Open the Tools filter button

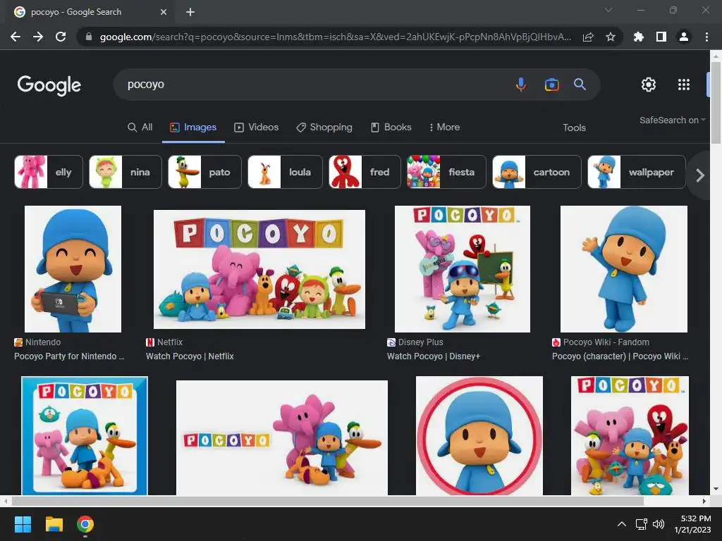574,128
